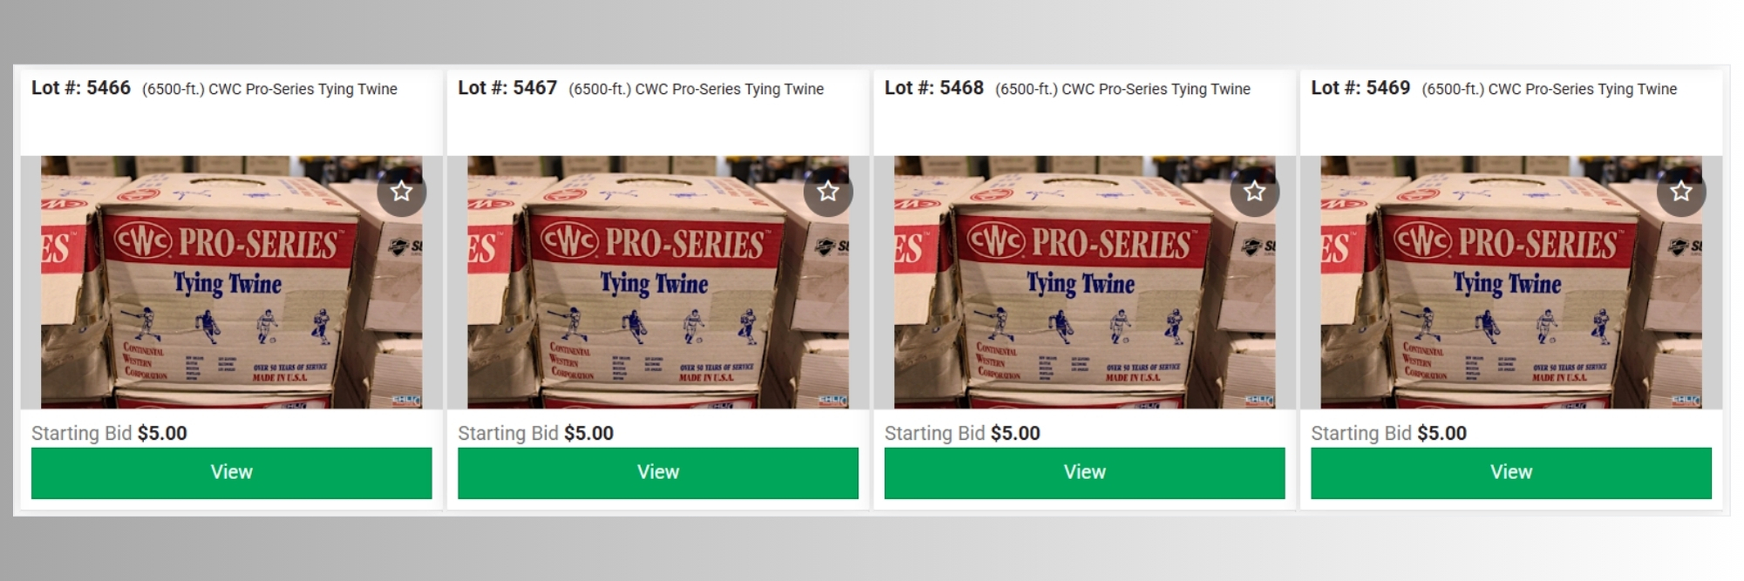Click Starting Bid $5.00 on Lot 5467
1744x581 pixels.
click(535, 433)
